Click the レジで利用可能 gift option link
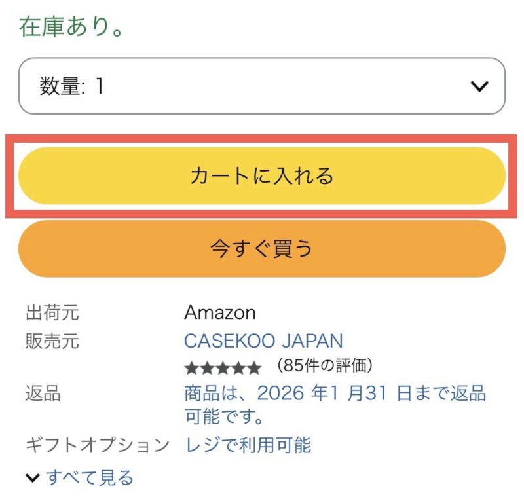The height and width of the screenshot is (497, 524). 248,445
